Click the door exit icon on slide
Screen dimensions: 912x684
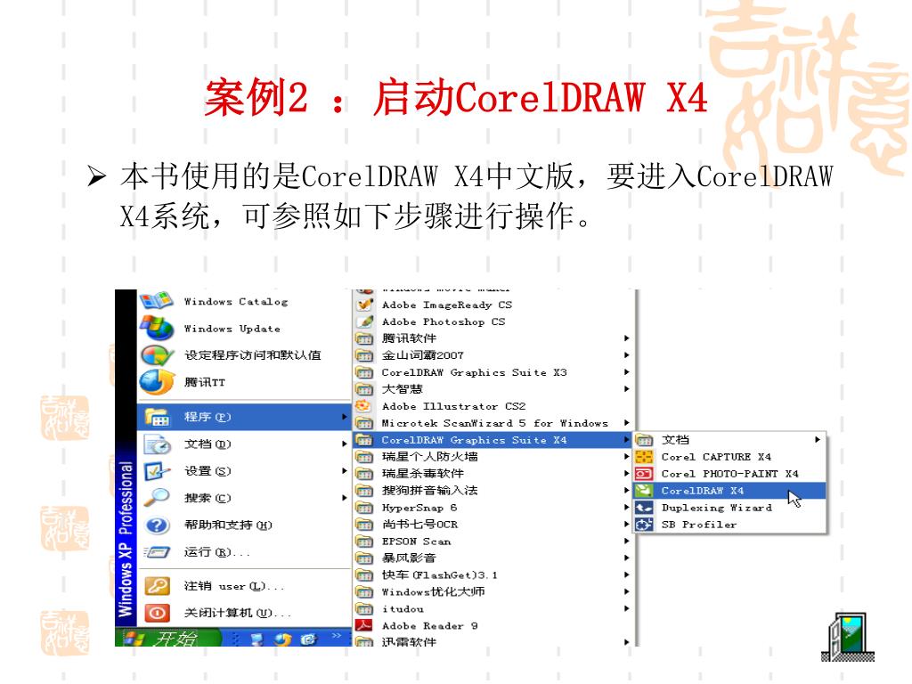848,636
